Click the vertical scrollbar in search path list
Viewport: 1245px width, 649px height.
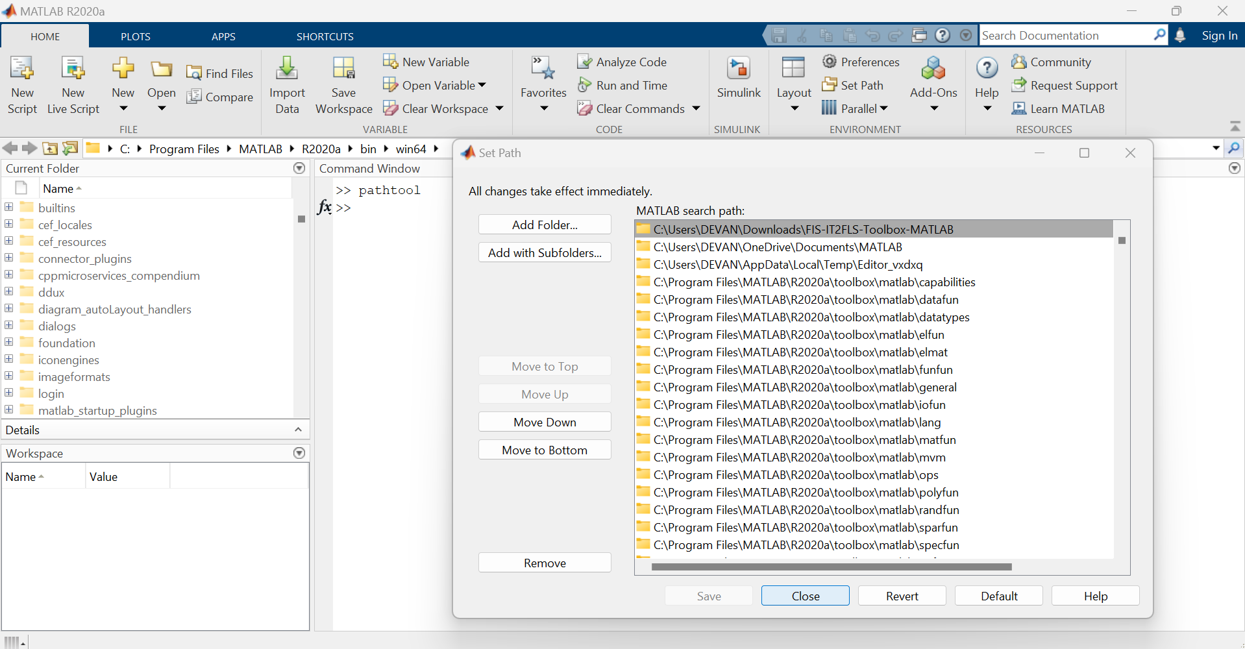(x=1122, y=241)
